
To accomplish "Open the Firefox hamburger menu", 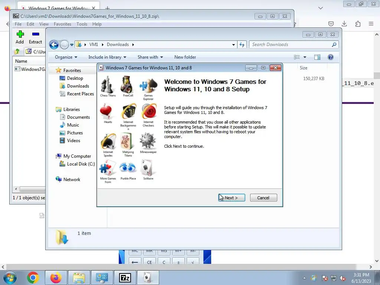I will point(371,24).
